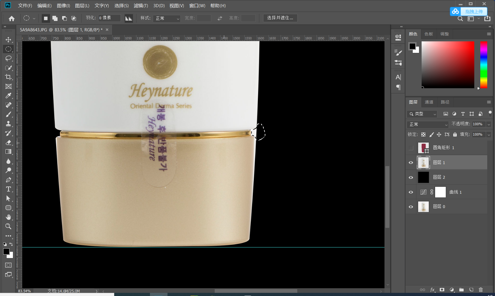The width and height of the screenshot is (495, 296).
Task: Select the Zoom tool
Action: point(8,226)
